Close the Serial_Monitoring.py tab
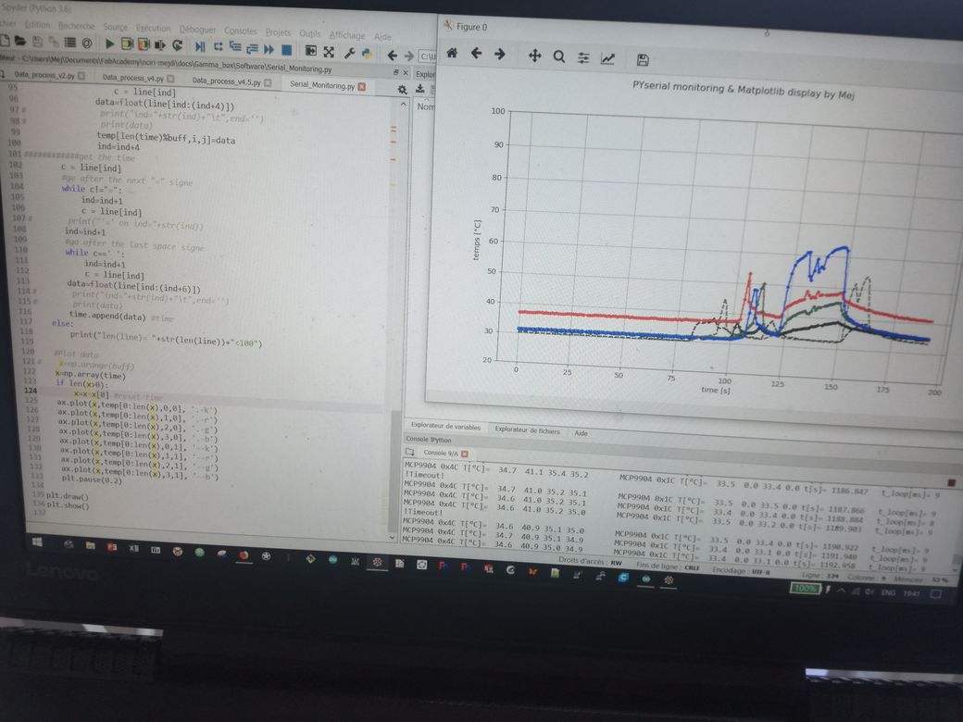This screenshot has width=963, height=722. pyautogui.click(x=362, y=87)
